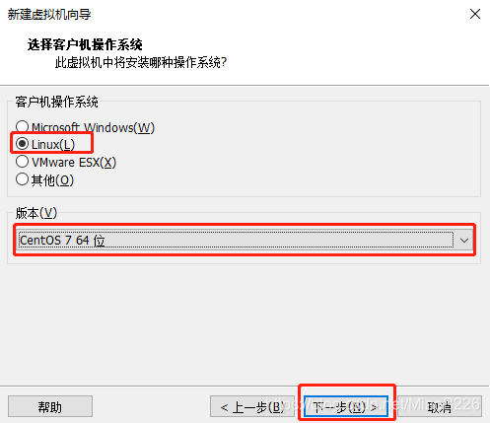
Task: Click the VMware ESX(X) label text
Action: coord(74,163)
